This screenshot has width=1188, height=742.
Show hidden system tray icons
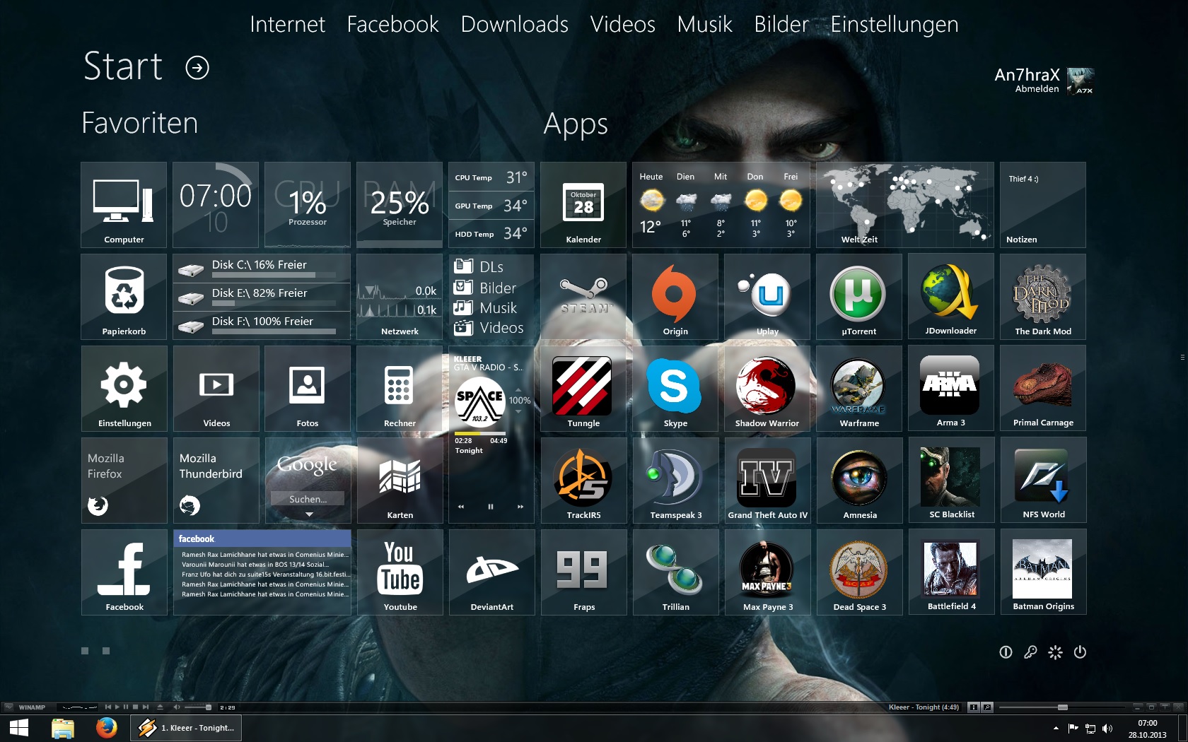[x=1056, y=728]
